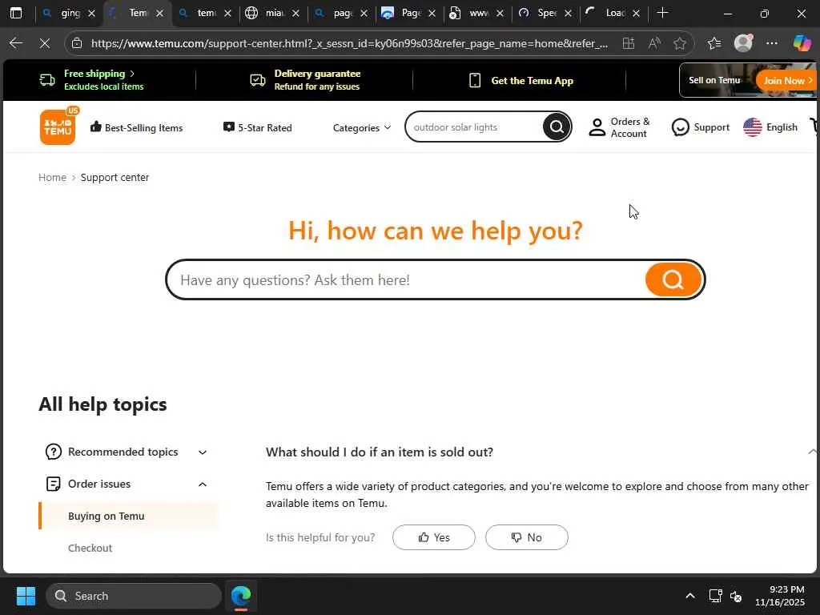This screenshot has height=615, width=820.
Task: Click the orange support search button
Action: (673, 279)
